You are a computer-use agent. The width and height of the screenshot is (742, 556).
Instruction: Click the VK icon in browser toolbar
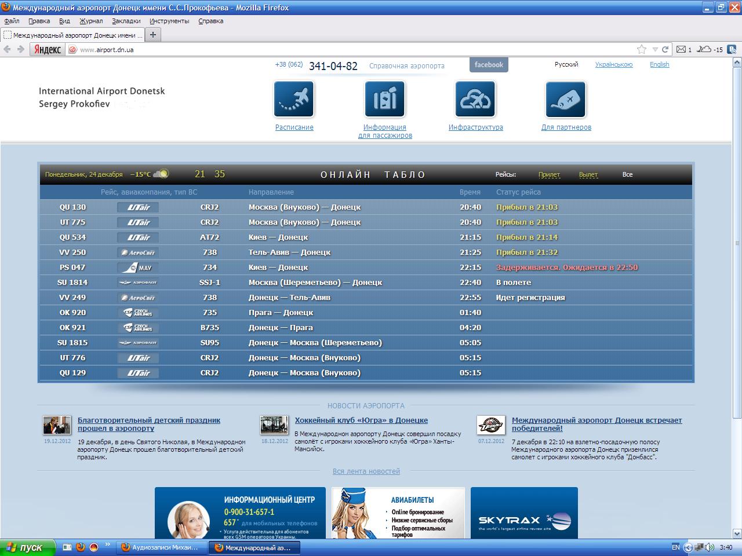click(733, 50)
